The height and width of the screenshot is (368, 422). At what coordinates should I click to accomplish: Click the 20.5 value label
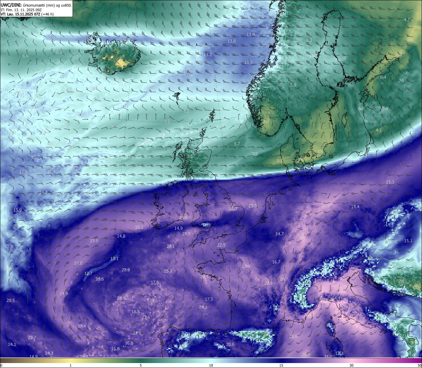(x=11, y=301)
